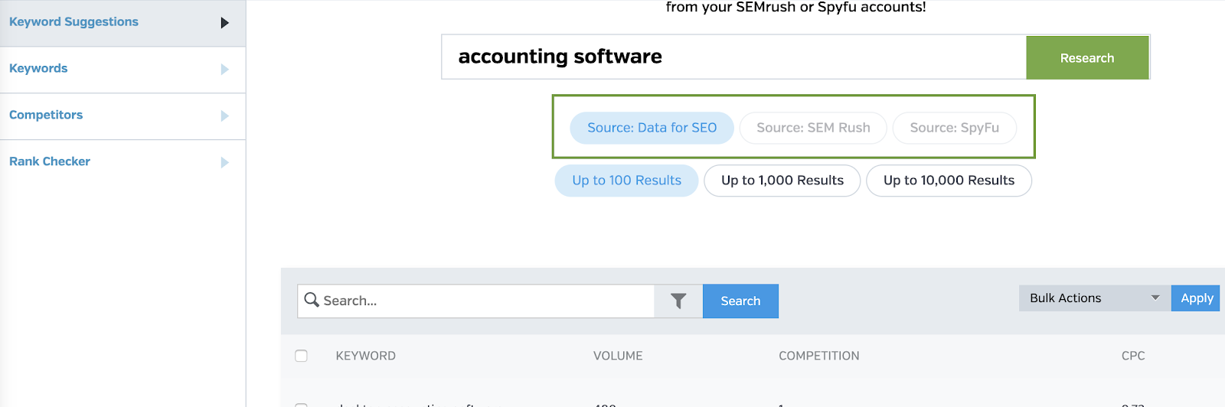This screenshot has height=407, width=1225.
Task: Choose Up to 1,000 Results
Action: [x=782, y=181]
